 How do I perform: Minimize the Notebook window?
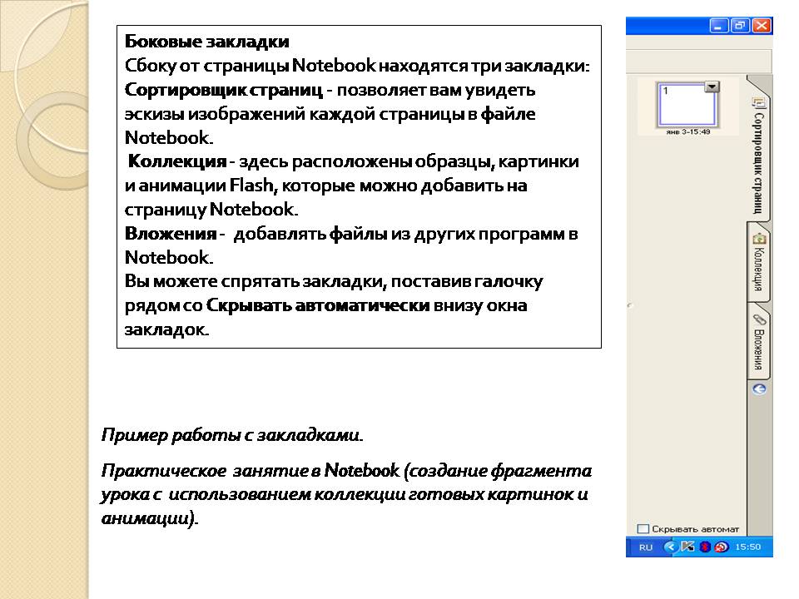[x=718, y=26]
